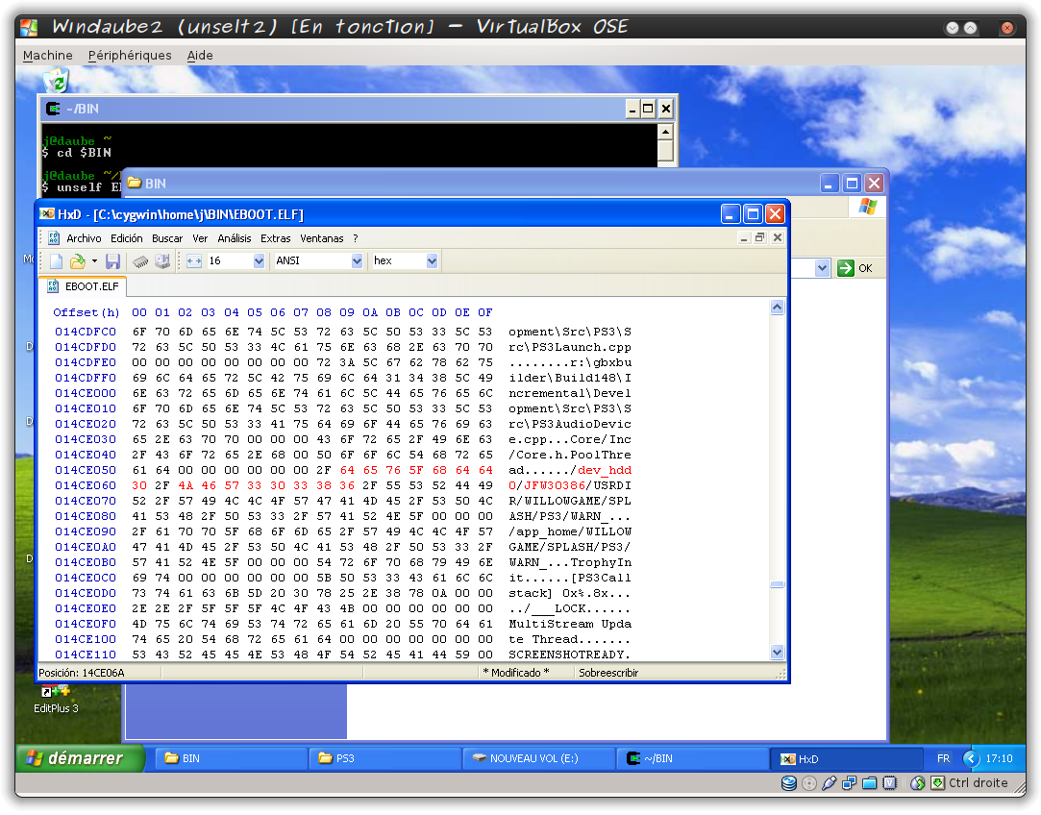Click the bytes-per-row width icon
This screenshot has height=815, width=1041.
(x=193, y=261)
